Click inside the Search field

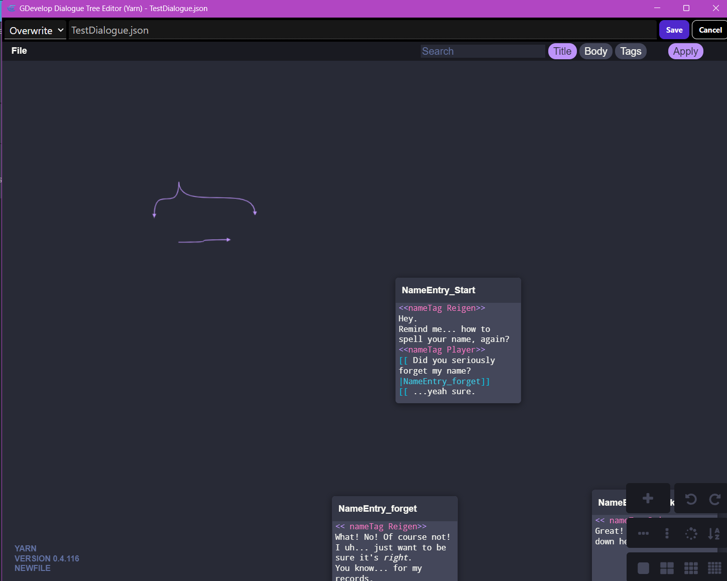[x=482, y=51]
